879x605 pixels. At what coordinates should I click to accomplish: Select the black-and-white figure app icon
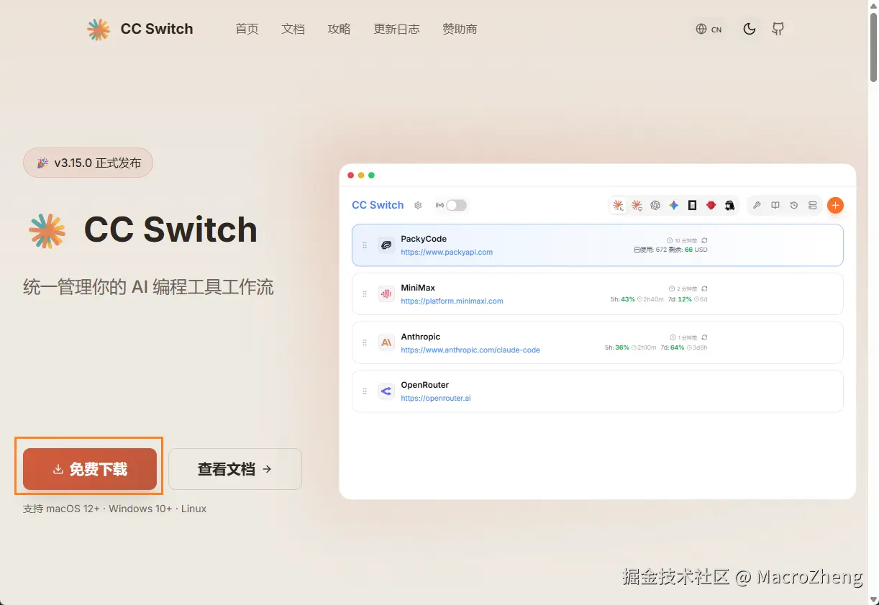coord(729,205)
